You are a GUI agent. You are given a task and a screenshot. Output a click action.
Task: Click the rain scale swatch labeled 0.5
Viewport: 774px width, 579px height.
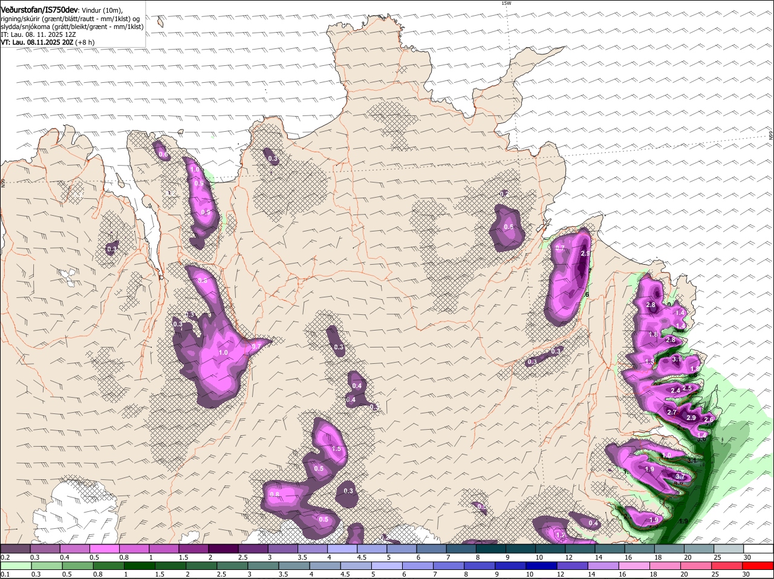click(x=78, y=566)
